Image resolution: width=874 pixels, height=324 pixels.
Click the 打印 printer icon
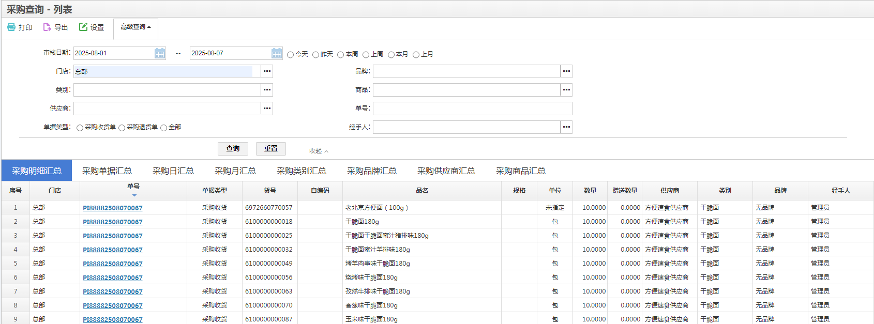(x=11, y=27)
